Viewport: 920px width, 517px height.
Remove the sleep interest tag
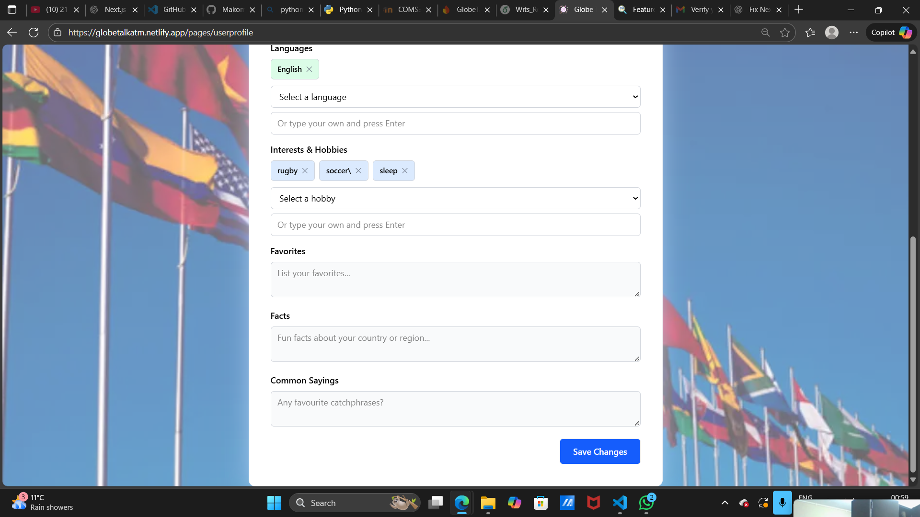point(405,170)
